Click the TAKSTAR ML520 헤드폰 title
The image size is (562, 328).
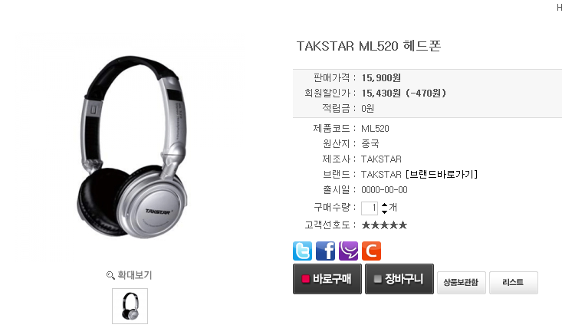coord(369,46)
